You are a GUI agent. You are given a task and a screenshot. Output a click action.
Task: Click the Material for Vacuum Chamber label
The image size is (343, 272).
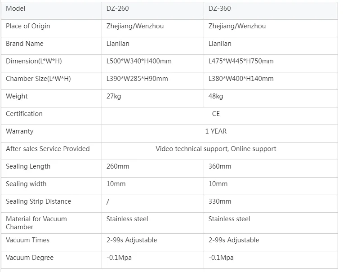(x=36, y=223)
